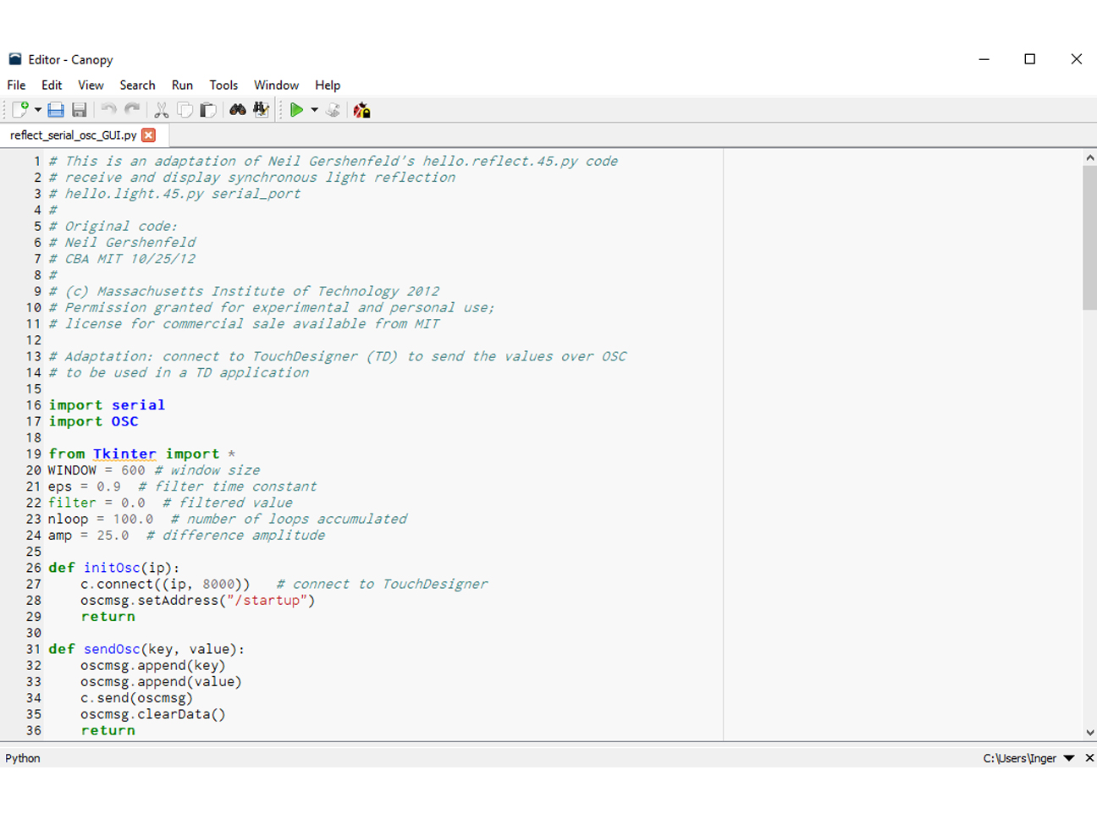Click the 'filter = 0.0' code line
Image resolution: width=1097 pixels, height=819 pixels.
[96, 503]
